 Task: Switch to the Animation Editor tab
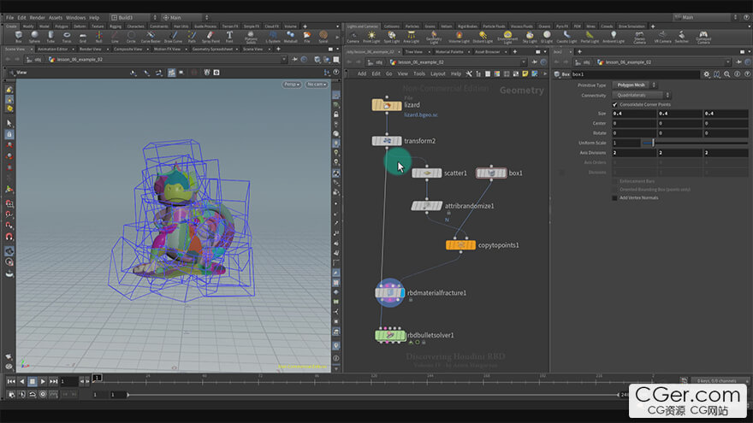click(53, 49)
